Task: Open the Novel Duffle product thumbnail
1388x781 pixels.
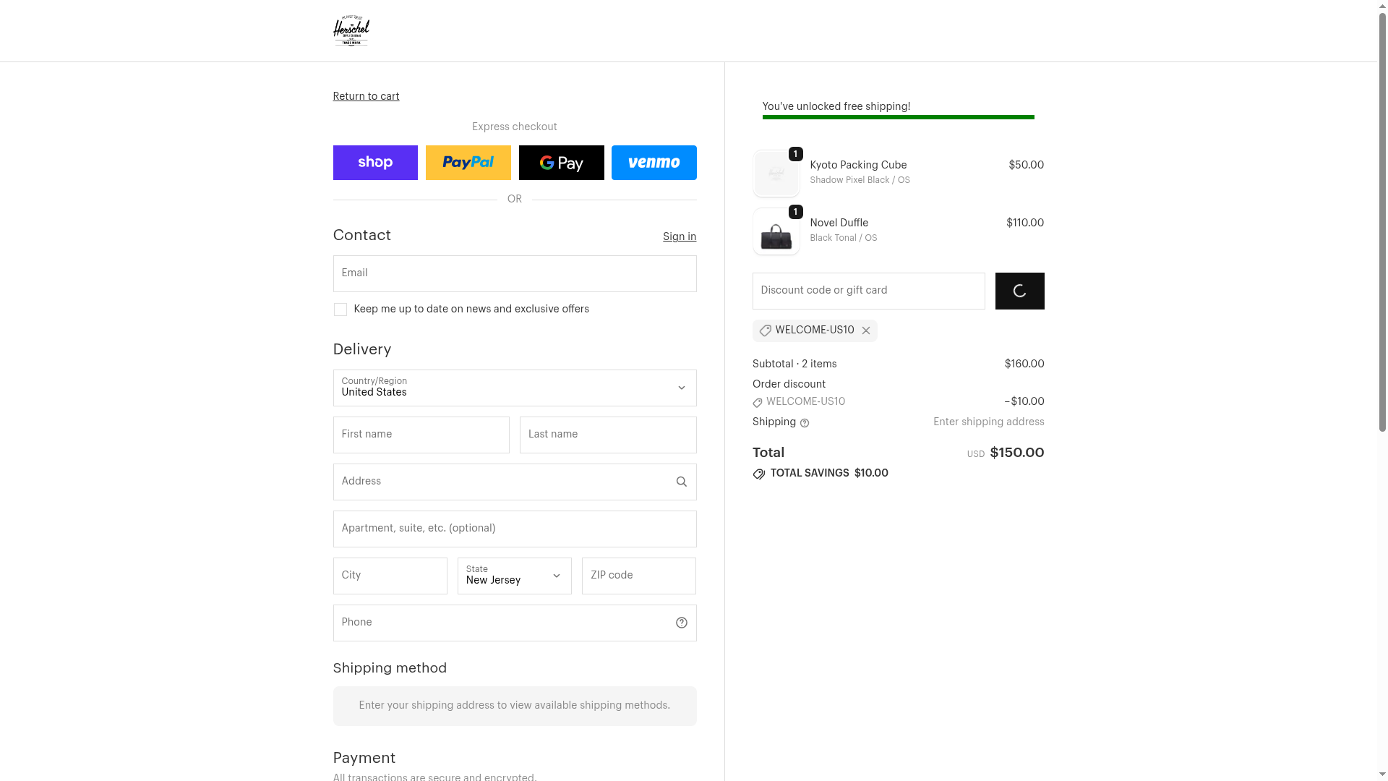Action: pos(776,232)
